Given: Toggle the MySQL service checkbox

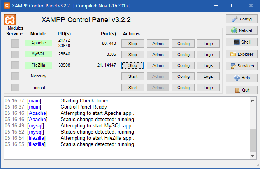Looking at the screenshot, I should click(x=15, y=54).
